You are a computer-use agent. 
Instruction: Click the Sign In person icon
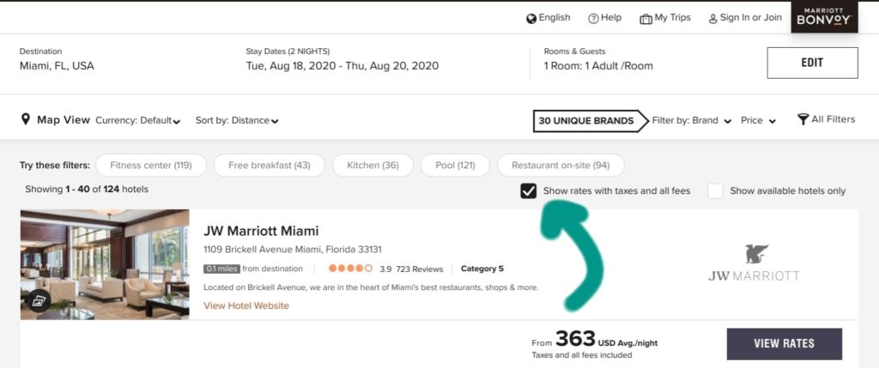coord(712,18)
